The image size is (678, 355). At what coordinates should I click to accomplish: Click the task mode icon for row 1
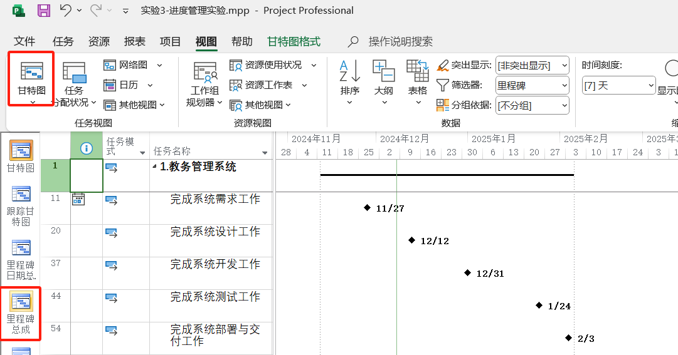pyautogui.click(x=112, y=168)
